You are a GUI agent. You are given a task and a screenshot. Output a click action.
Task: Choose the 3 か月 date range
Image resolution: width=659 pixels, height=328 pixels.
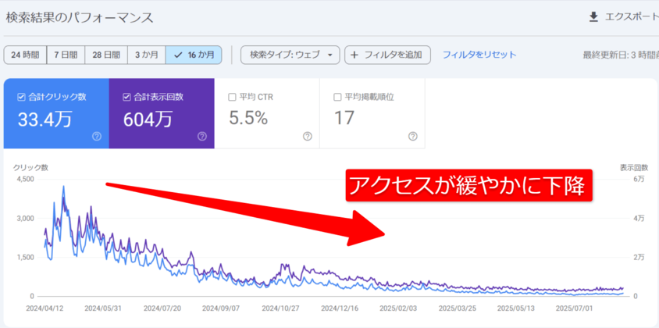coord(146,55)
